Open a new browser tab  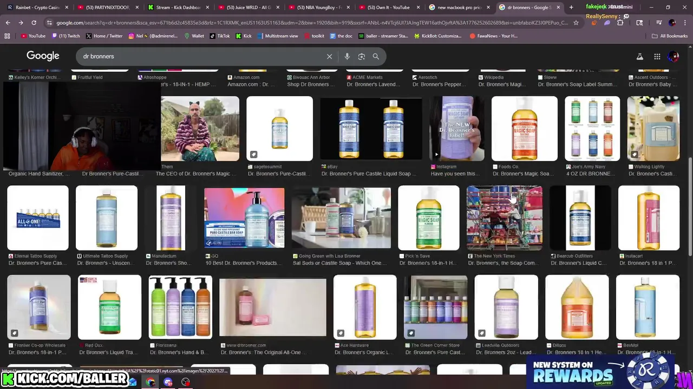click(571, 7)
